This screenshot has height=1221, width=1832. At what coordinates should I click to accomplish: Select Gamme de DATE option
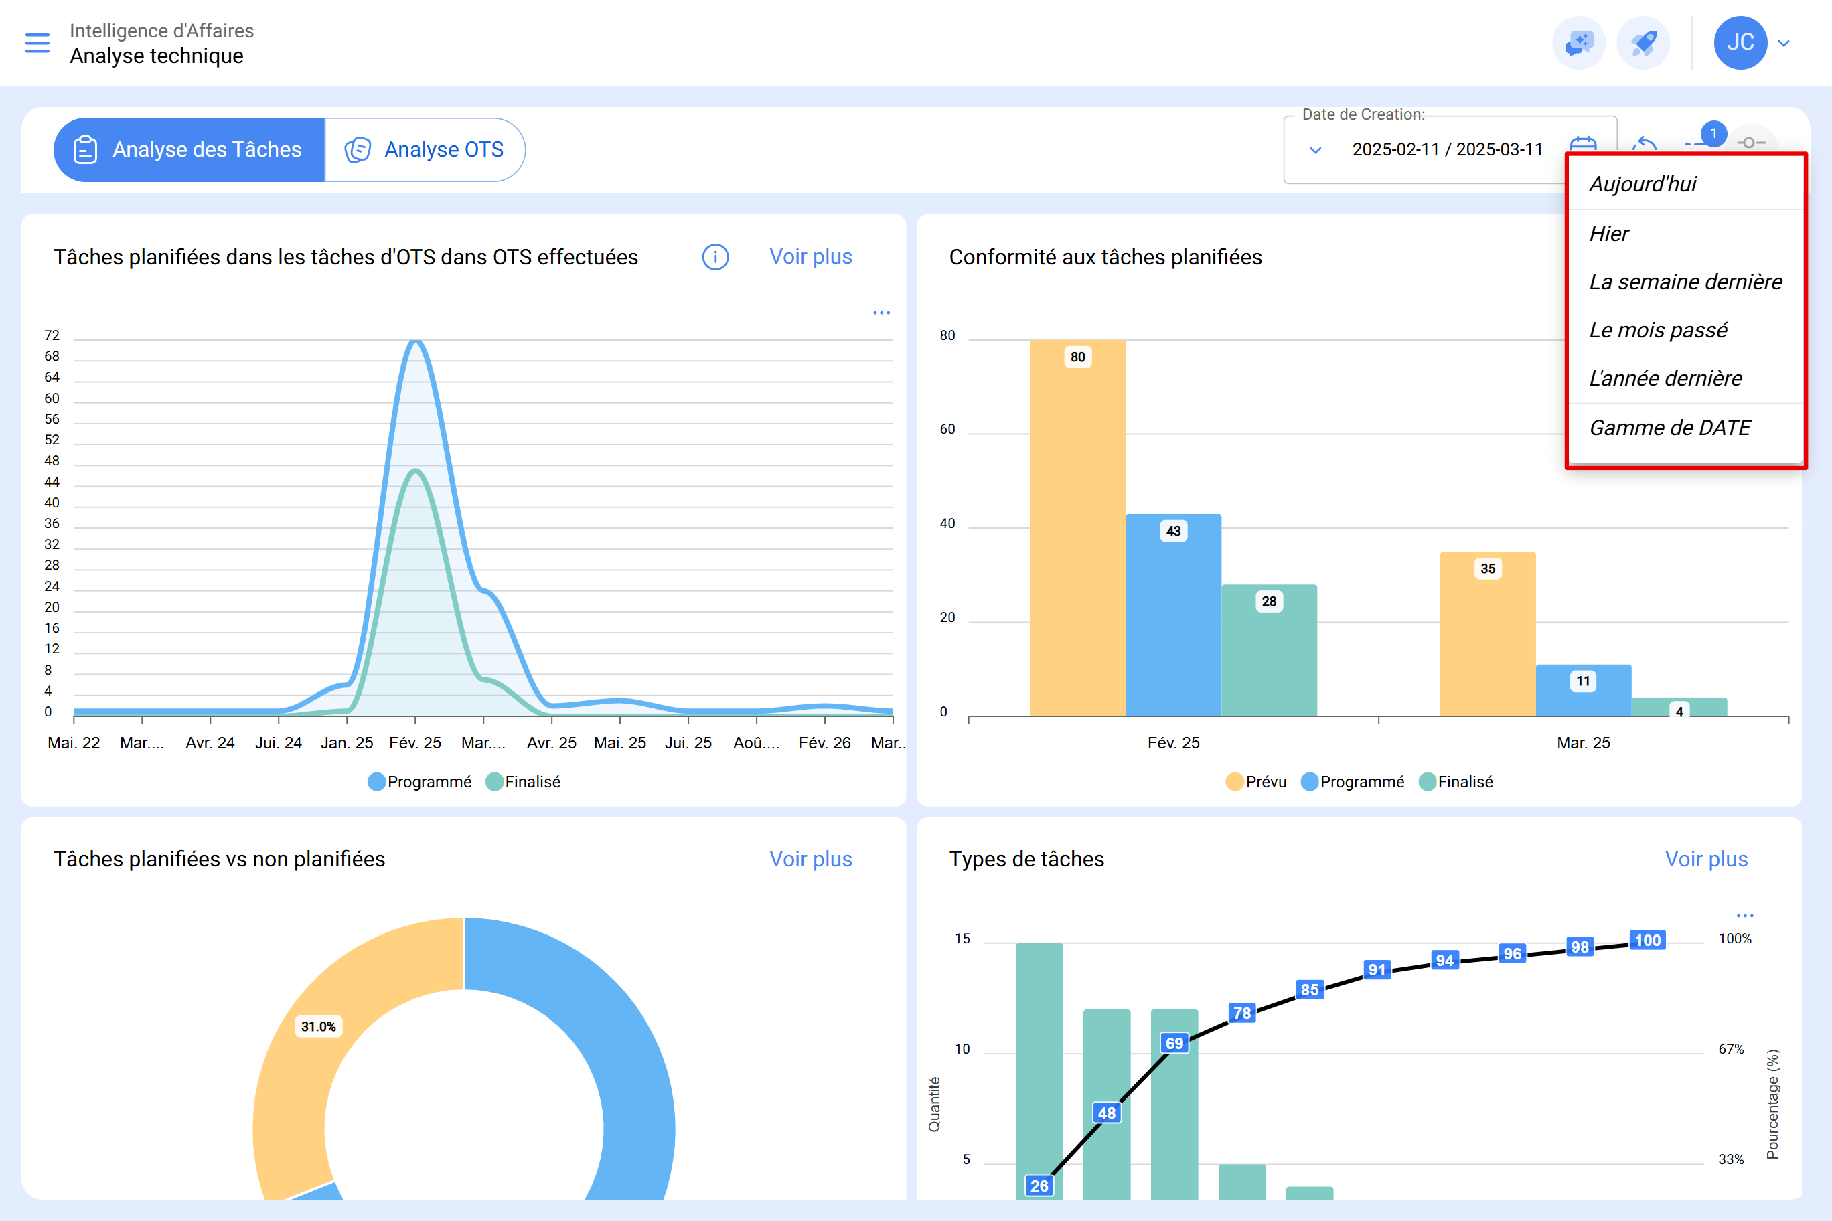[x=1685, y=428]
